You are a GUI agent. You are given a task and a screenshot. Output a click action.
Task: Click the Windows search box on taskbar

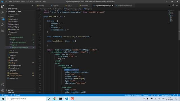coord(26,98)
